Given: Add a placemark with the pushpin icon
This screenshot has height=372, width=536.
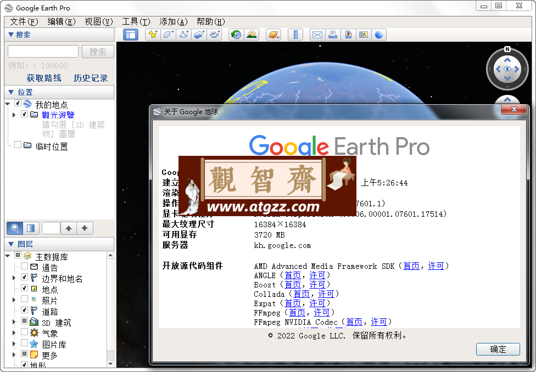Looking at the screenshot, I should pyautogui.click(x=153, y=35).
